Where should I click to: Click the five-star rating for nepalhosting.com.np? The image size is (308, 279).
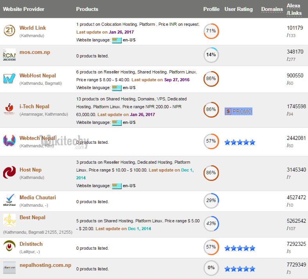240,269
